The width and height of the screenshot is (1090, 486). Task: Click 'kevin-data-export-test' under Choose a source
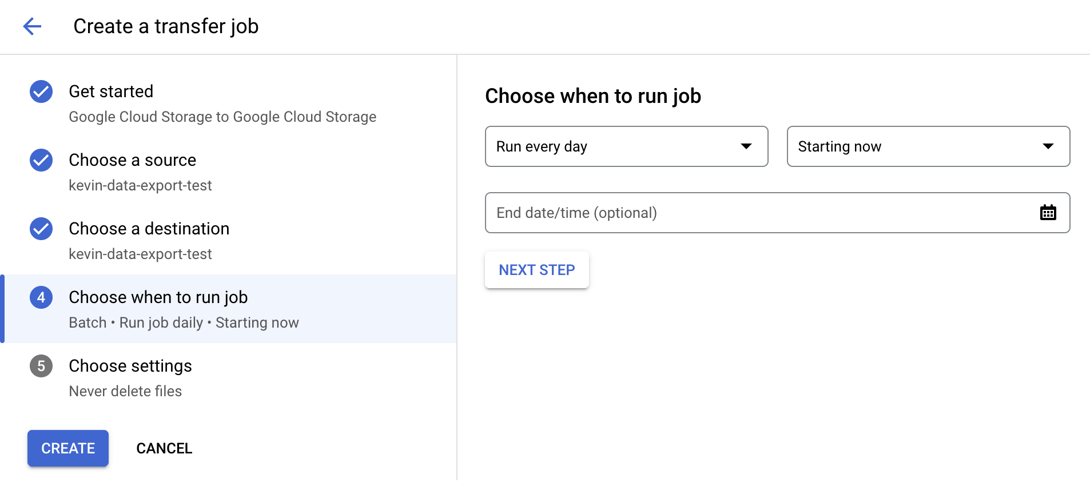coord(140,185)
